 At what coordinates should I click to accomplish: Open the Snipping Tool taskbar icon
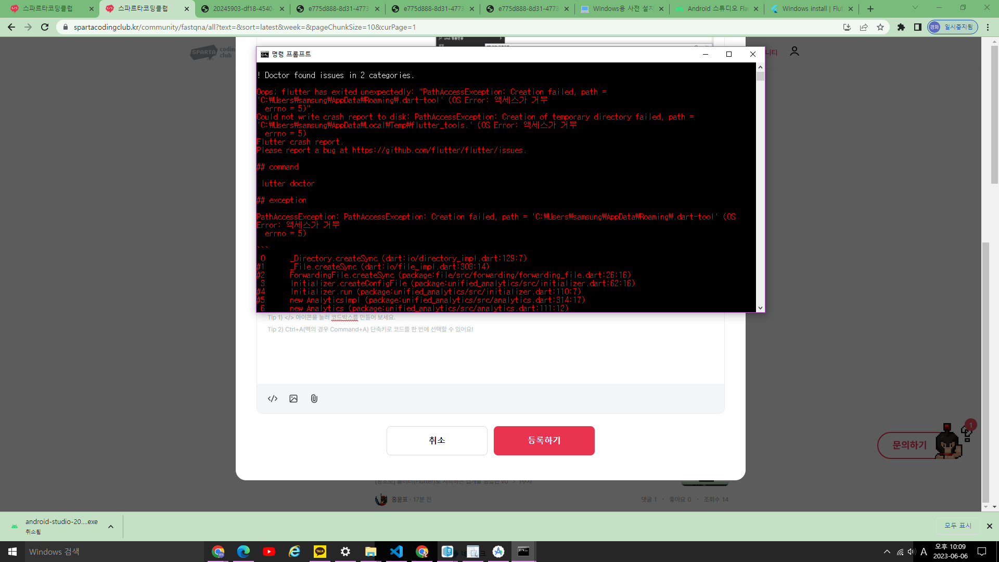click(473, 552)
